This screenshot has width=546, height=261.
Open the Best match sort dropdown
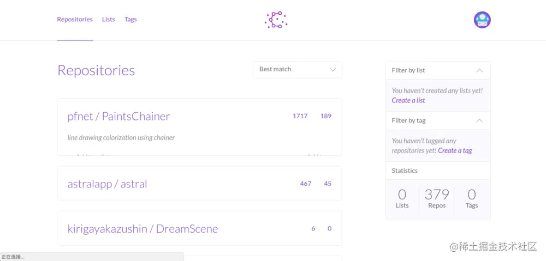point(298,70)
